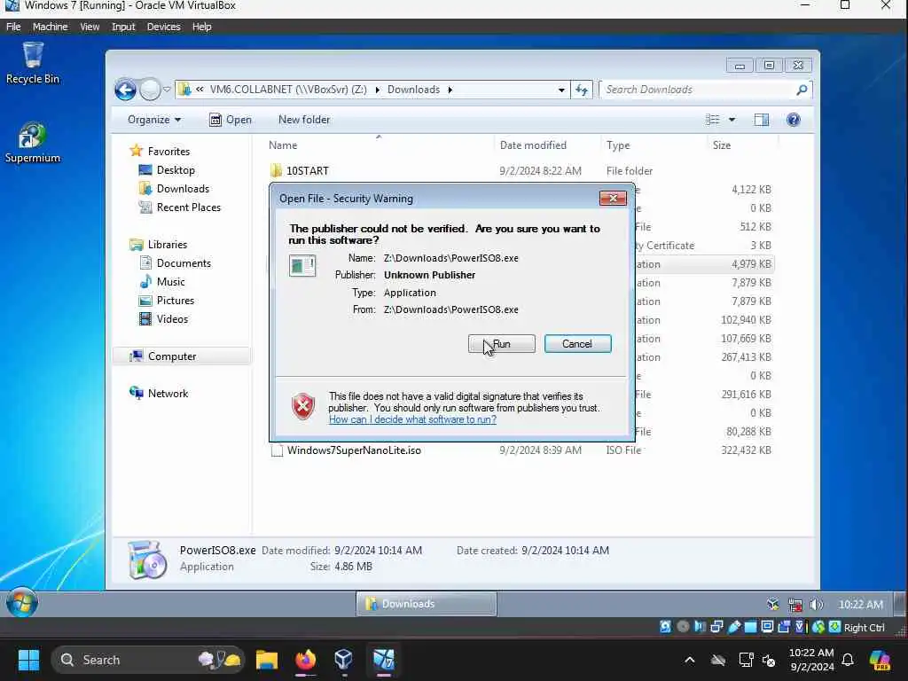The width and height of the screenshot is (908, 681).
Task: Open the Documents library
Action: click(184, 262)
